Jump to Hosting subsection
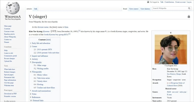 point(40,84)
